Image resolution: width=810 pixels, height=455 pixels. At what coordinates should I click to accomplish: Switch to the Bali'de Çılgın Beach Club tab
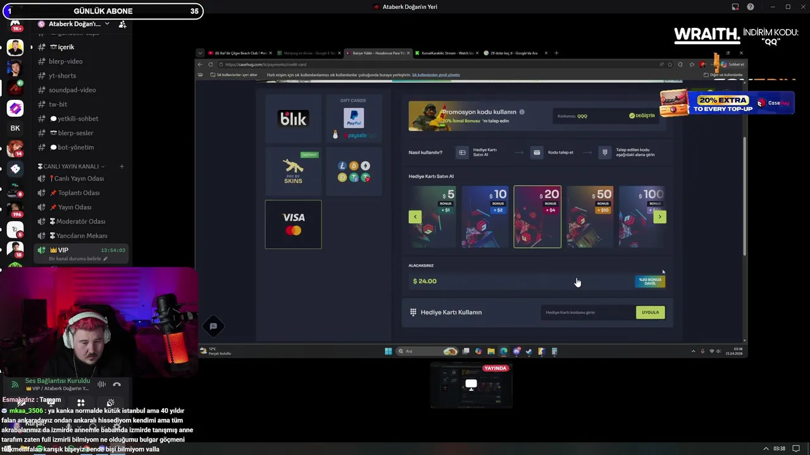pos(240,53)
